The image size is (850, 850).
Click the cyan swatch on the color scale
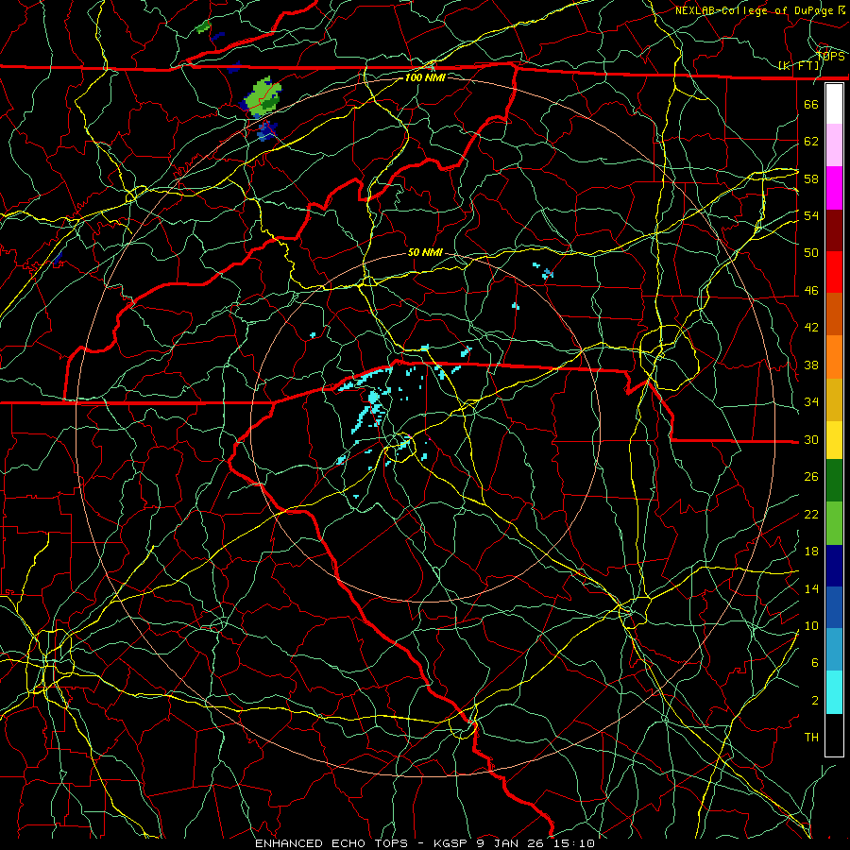pos(834,691)
